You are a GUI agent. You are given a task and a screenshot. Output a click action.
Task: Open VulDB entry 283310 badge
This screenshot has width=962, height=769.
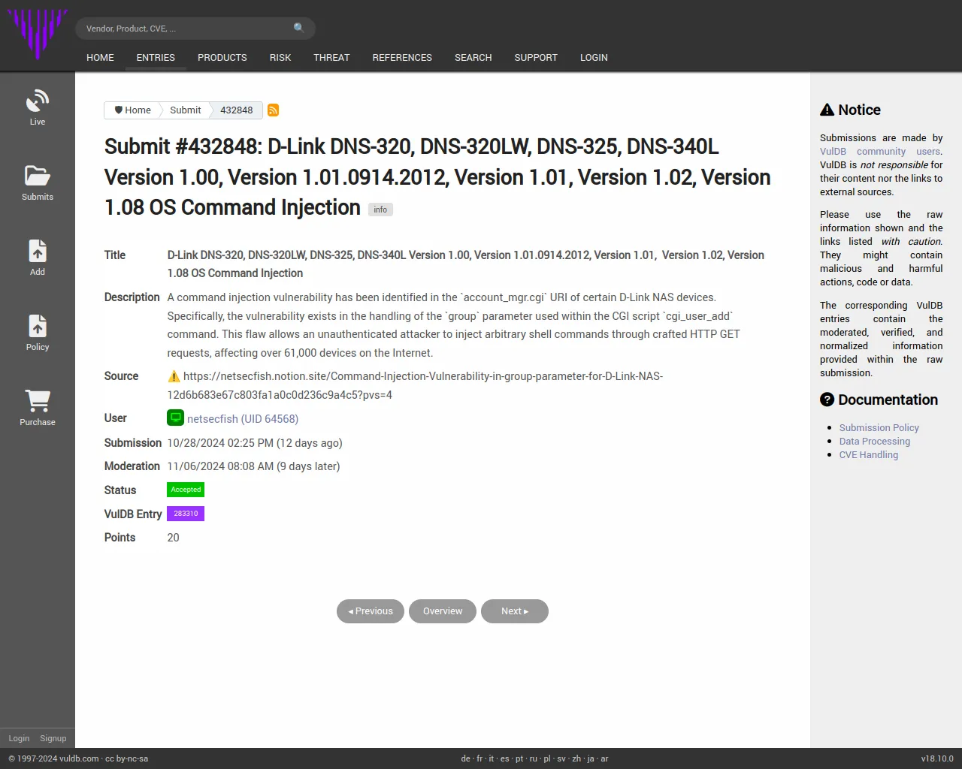186,514
